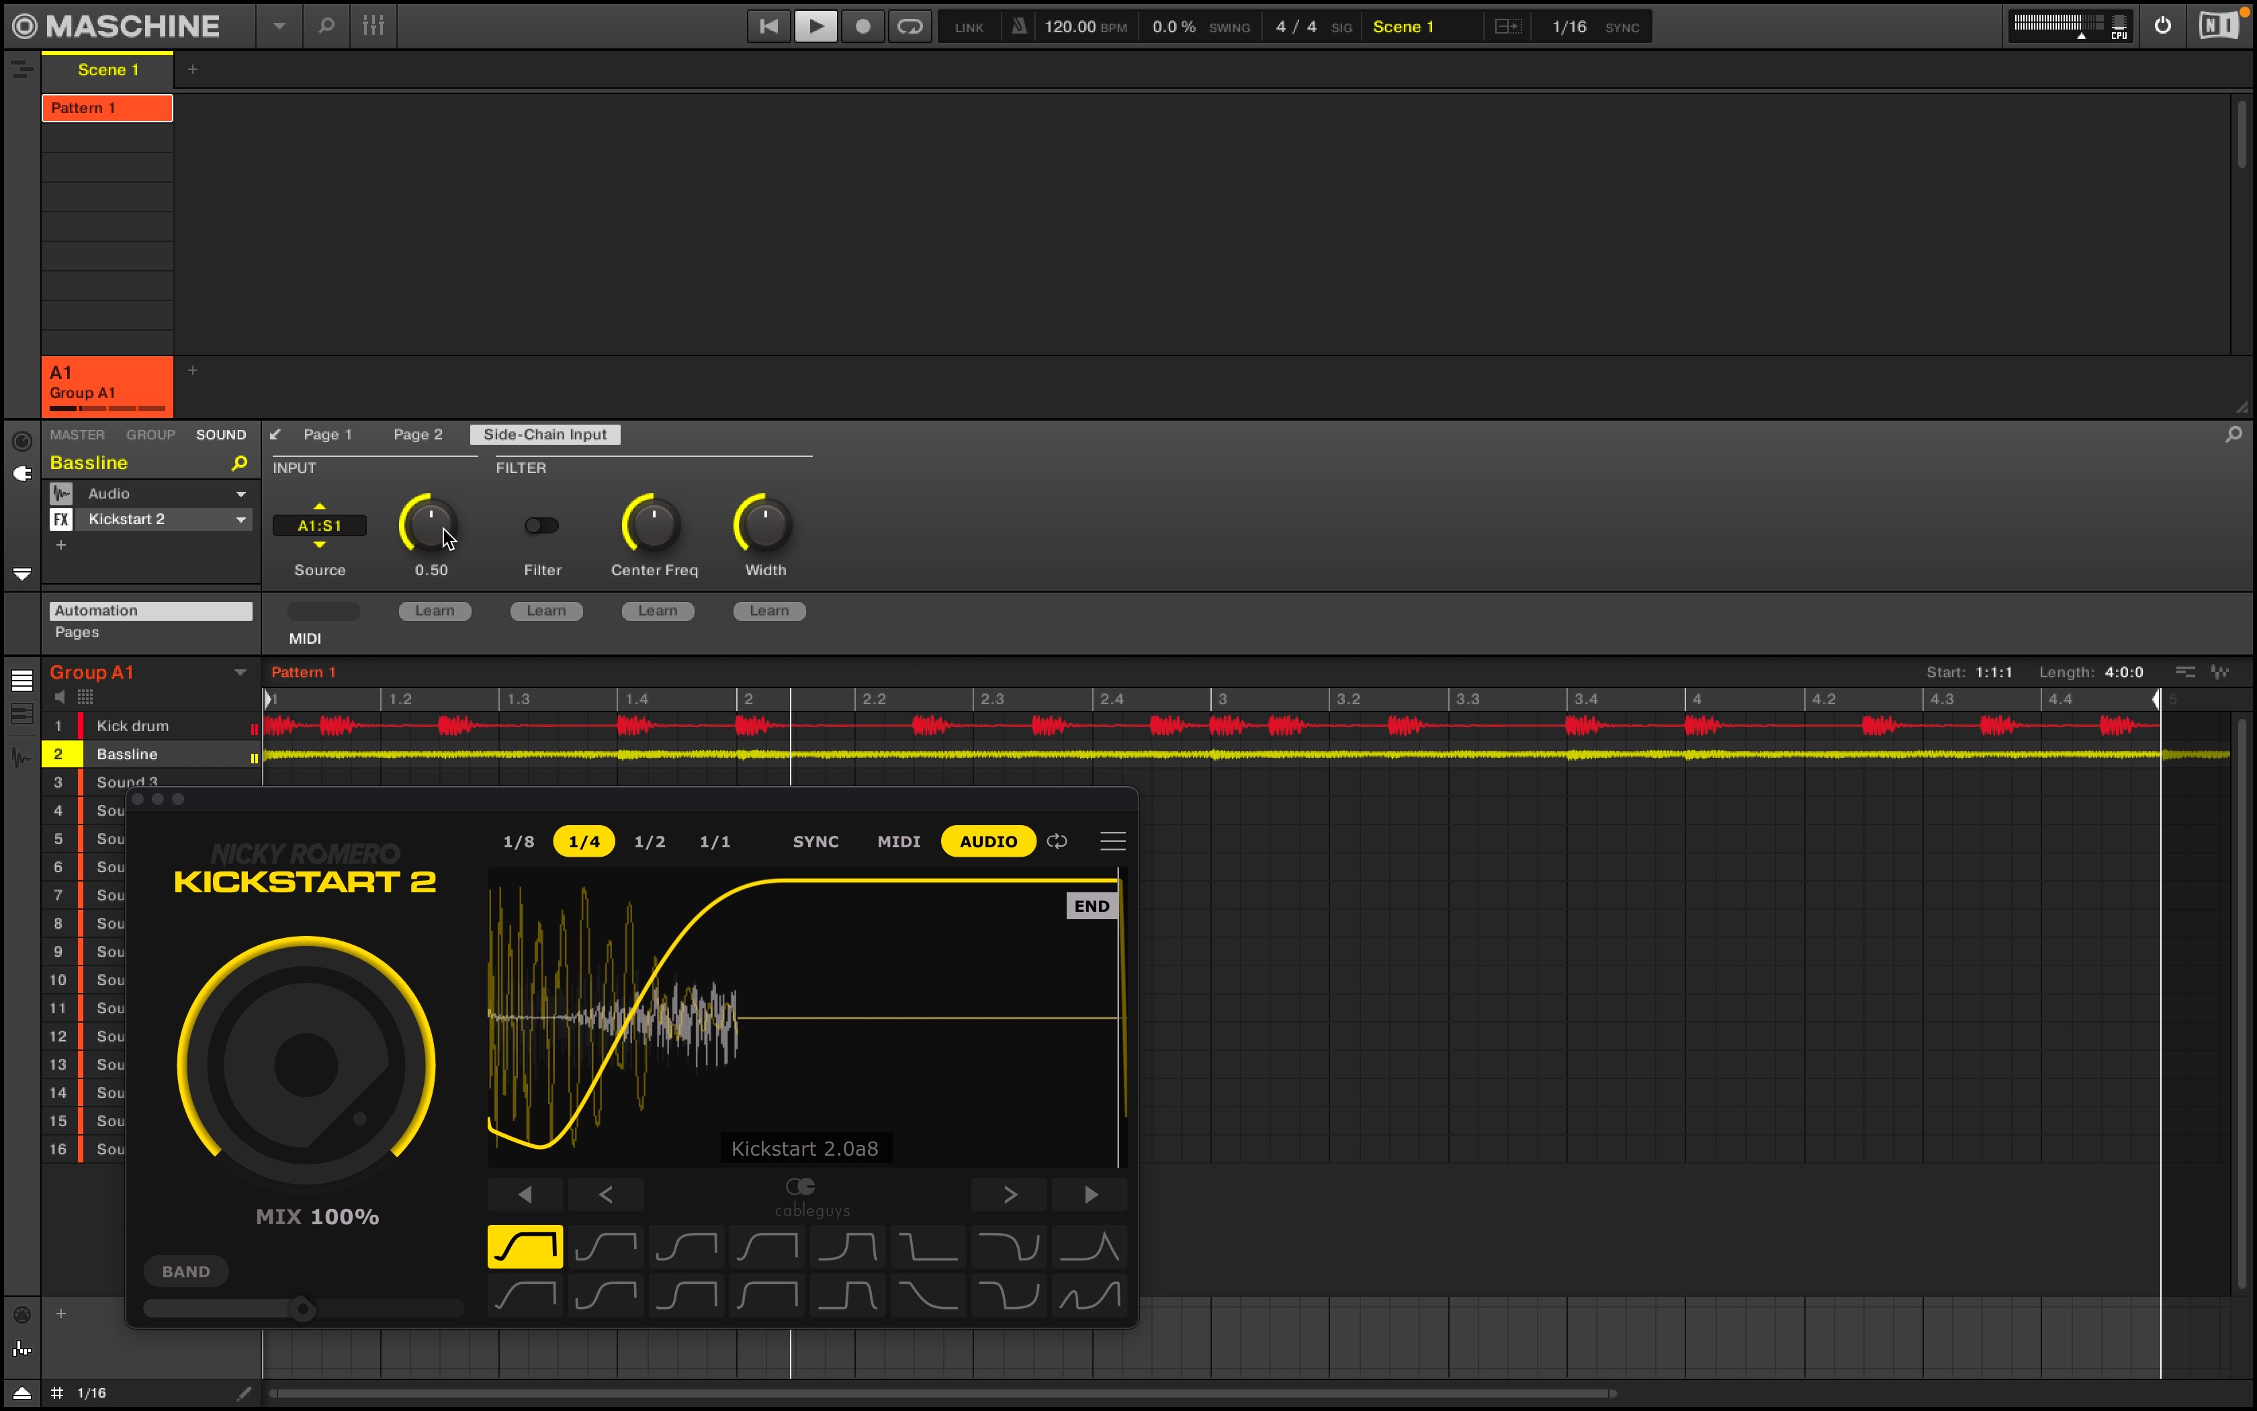
Task: Click Kickstart previous bank filled arrow
Action: pos(525,1195)
